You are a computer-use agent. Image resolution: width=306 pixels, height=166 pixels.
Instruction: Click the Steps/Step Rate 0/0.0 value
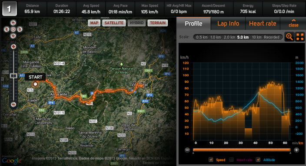point(284,12)
